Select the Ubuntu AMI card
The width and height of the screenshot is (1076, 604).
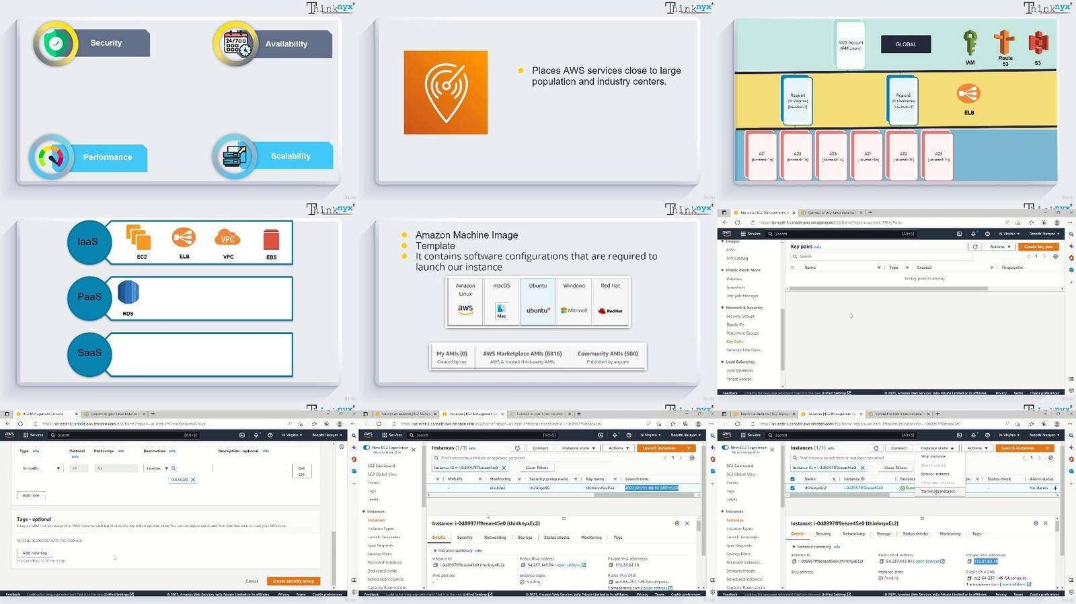pyautogui.click(x=538, y=302)
